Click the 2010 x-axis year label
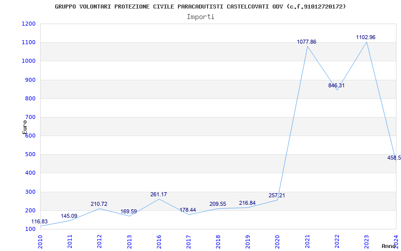 coord(40,241)
